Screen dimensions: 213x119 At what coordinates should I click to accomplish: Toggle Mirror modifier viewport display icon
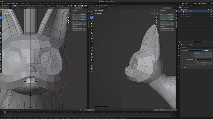pyautogui.click(x=206, y=51)
